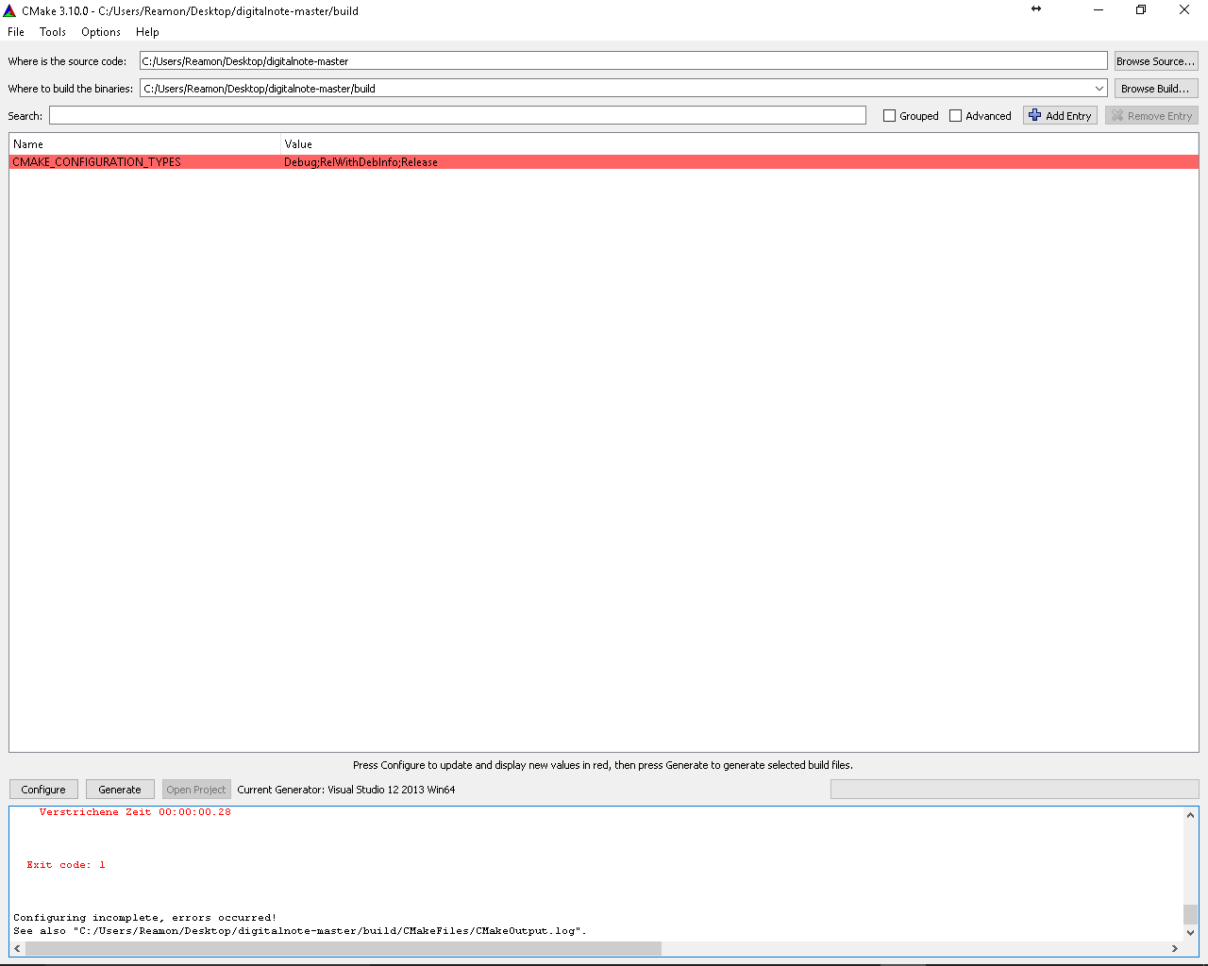The height and width of the screenshot is (966, 1208).
Task: Click the Value column header
Action: pyautogui.click(x=740, y=144)
